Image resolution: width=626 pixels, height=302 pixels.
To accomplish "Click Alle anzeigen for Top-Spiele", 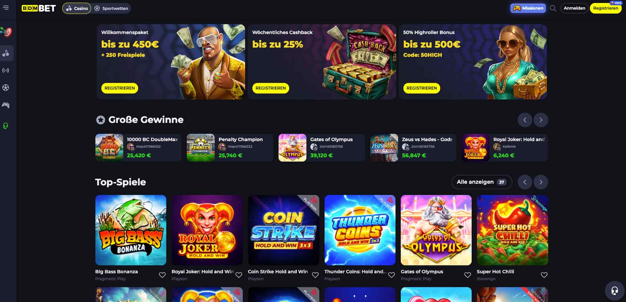I will click(482, 182).
